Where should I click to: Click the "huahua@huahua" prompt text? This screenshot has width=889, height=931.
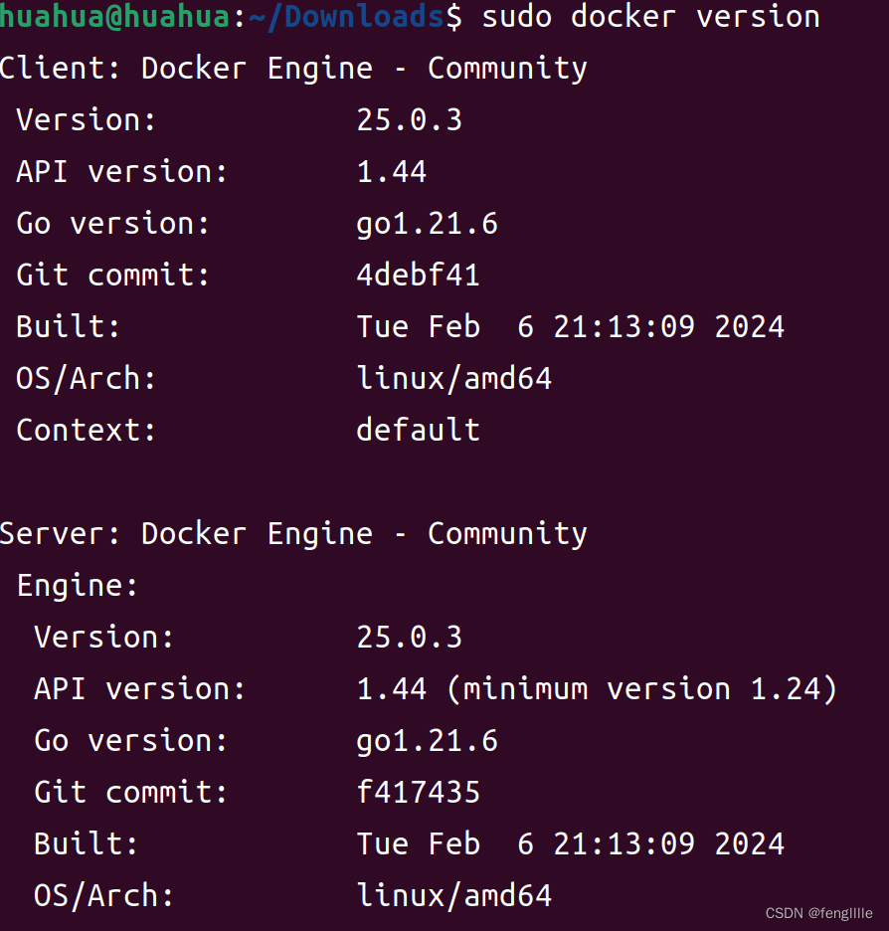point(114,16)
